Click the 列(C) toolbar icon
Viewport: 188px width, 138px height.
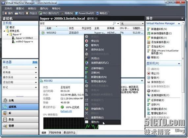(16, 13)
